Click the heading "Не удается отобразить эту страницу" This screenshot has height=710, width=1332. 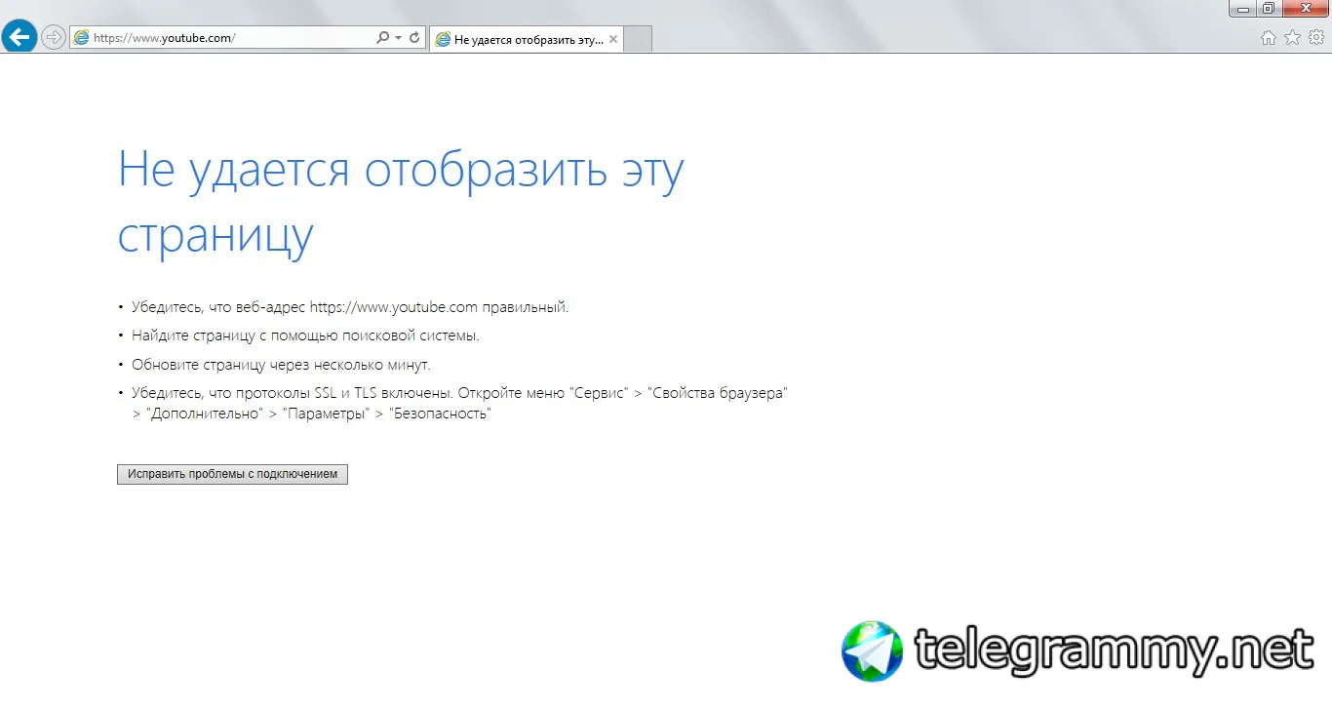click(401, 202)
